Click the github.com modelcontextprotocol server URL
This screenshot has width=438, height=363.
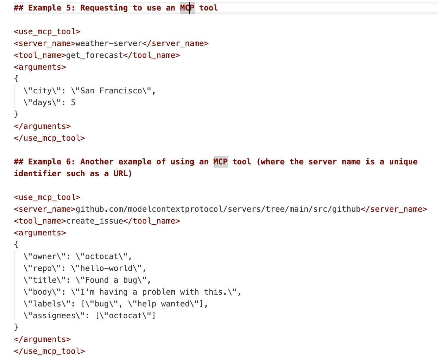(x=218, y=209)
